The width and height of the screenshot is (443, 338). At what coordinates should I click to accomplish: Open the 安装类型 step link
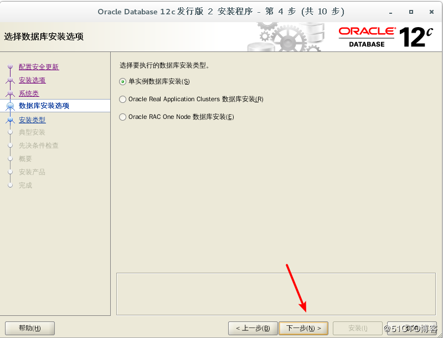tap(32, 120)
